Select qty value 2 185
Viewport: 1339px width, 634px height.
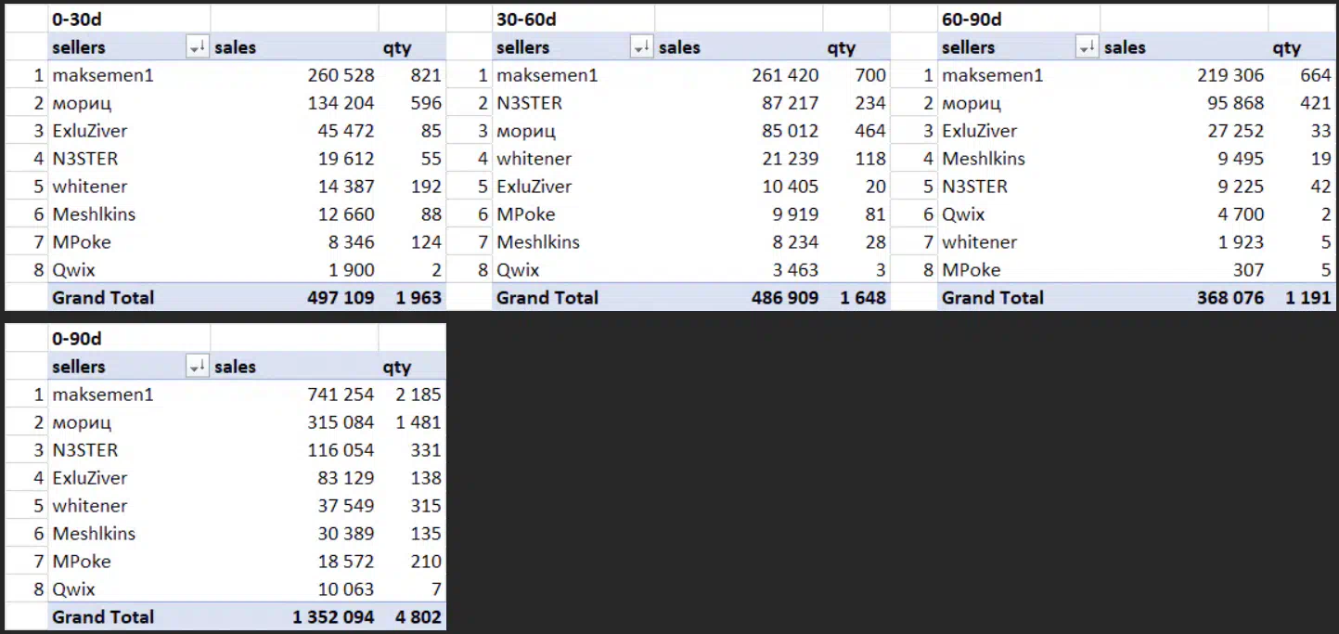point(420,395)
